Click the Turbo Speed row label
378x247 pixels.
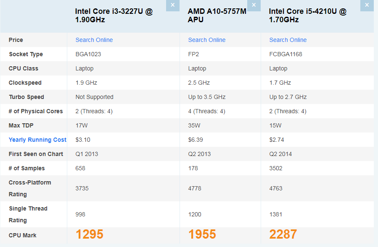26,97
